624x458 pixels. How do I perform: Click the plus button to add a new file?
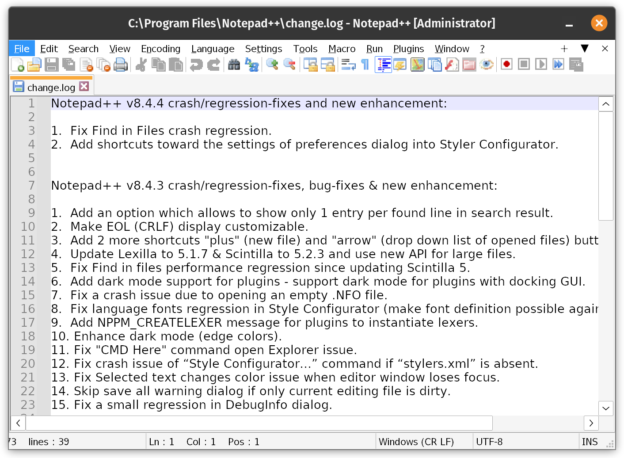564,49
